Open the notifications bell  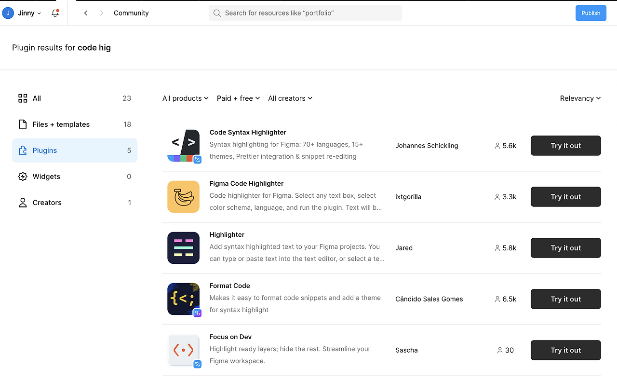click(x=55, y=13)
